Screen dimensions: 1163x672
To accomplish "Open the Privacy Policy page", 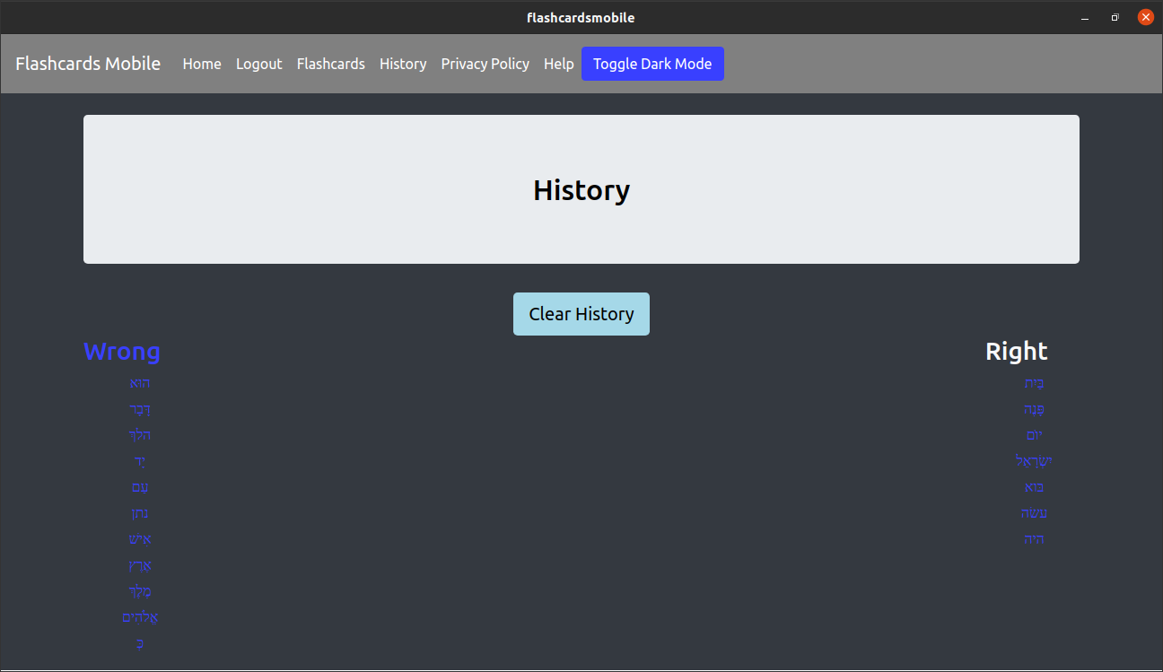I will pos(485,64).
